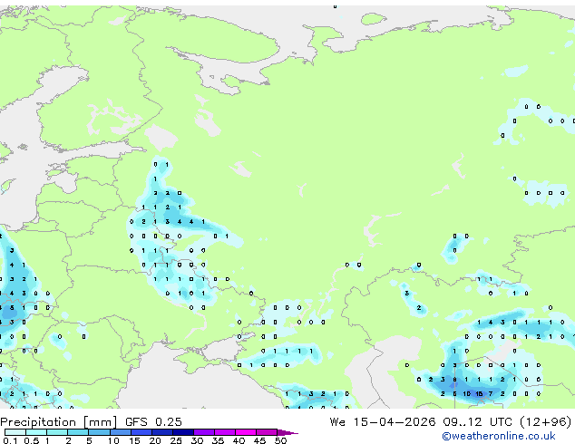Click the 'Precipitation' title word
The image size is (575, 444).
tap(38, 422)
